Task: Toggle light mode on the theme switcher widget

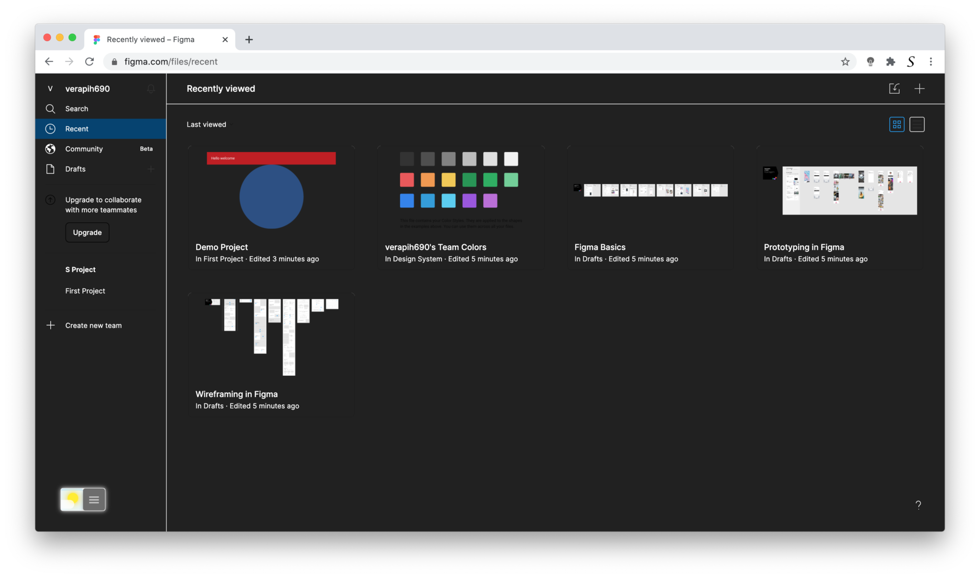Action: pos(72,499)
